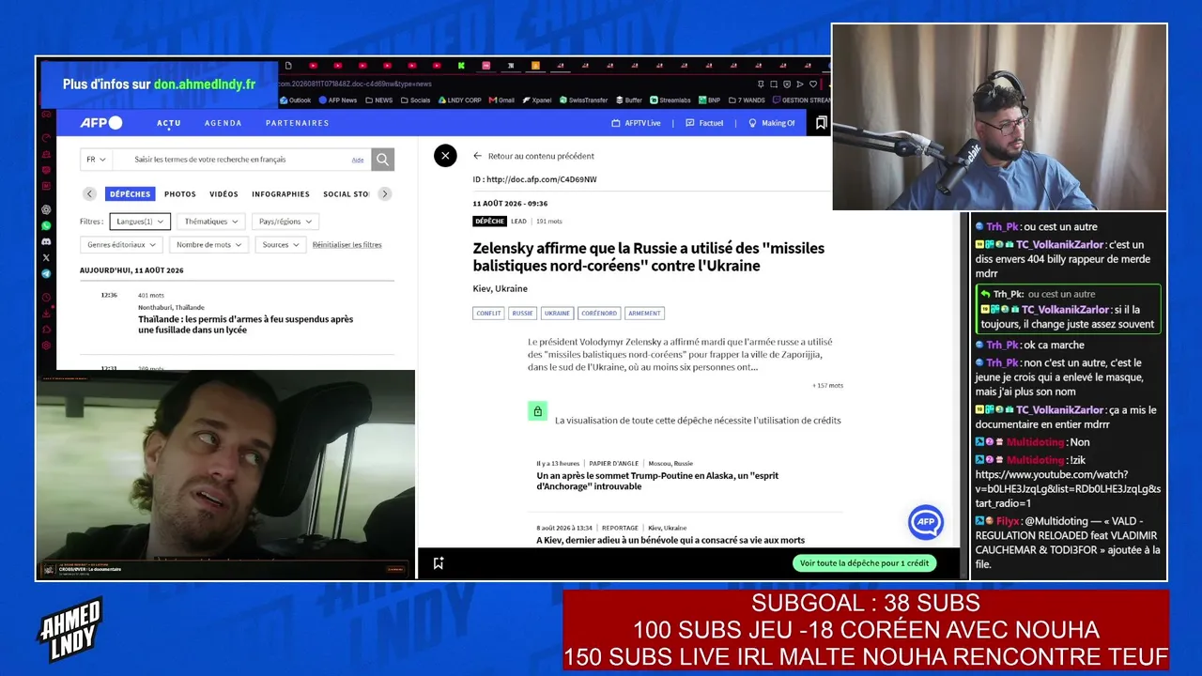Viewport: 1202px width, 676px height.
Task: Go to the ACTU menu item
Action: pos(169,123)
